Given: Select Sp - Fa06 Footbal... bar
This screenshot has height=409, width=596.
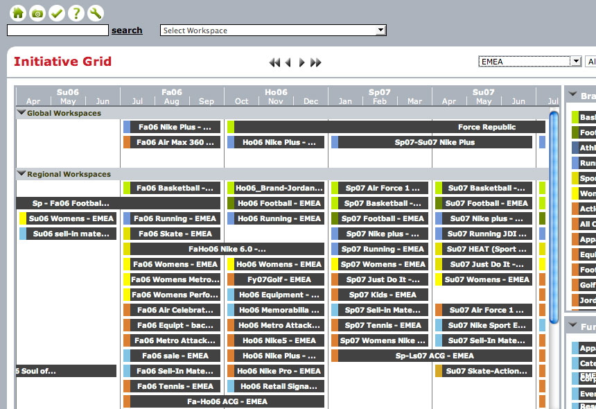Looking at the screenshot, I should [119, 203].
